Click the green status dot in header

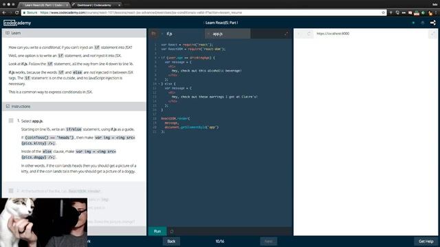(413, 23)
